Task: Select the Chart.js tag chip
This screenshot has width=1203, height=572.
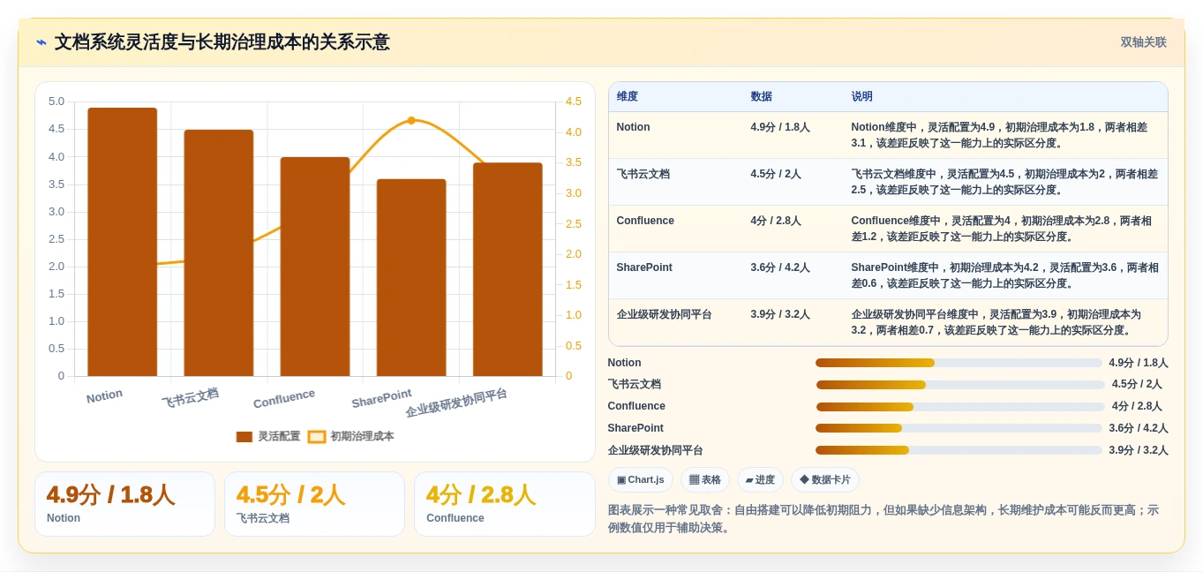Action: point(641,480)
